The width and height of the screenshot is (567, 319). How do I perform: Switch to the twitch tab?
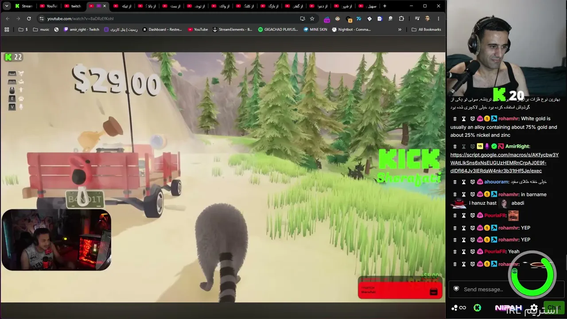73,6
